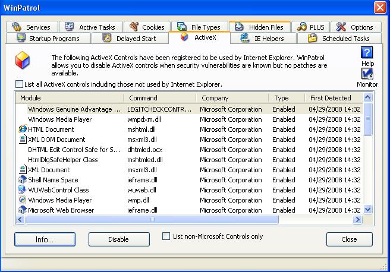Click the Microsoft Web Browser row icon

coord(23,210)
